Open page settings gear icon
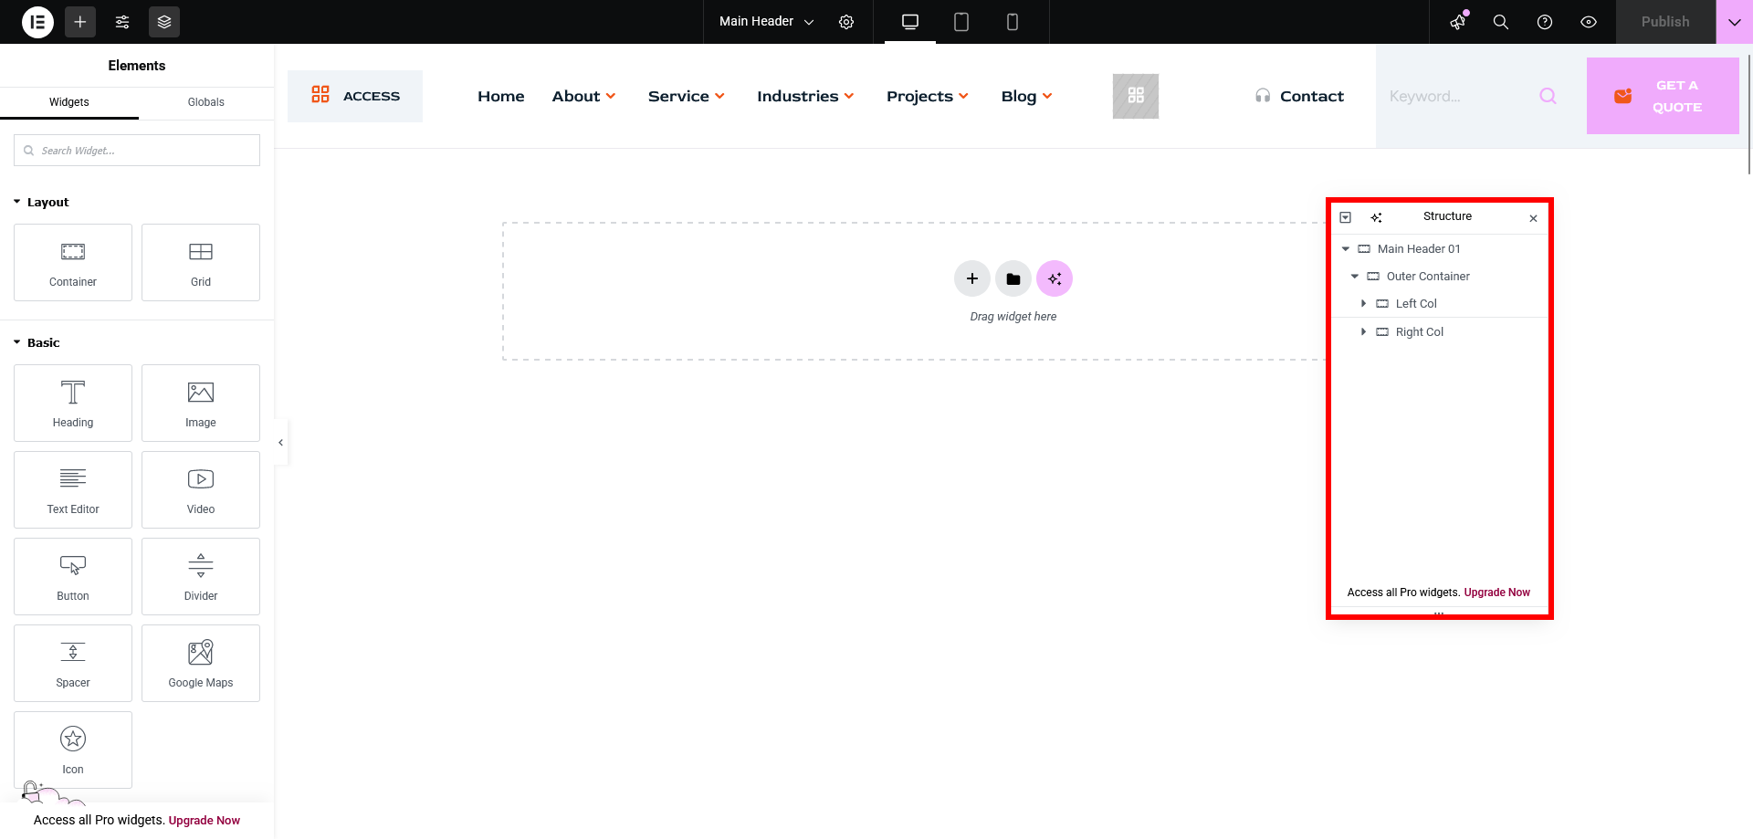Viewport: 1753px width, 839px height. [x=846, y=22]
